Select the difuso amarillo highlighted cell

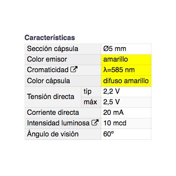coord(126,81)
